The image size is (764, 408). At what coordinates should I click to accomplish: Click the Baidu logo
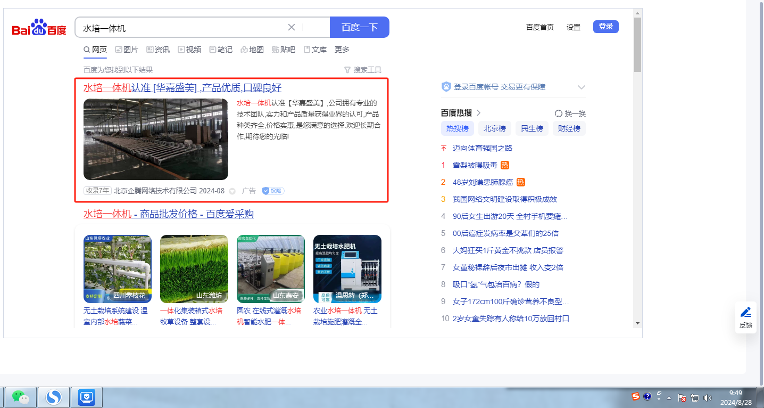(39, 28)
